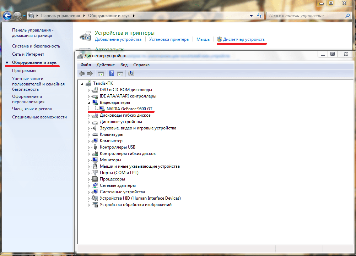Click the search magnifier in Control Panel search
Viewport: 356px width, 256px height.
click(348, 16)
